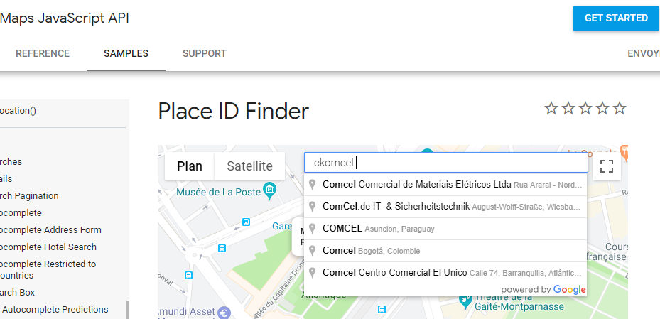Click the GET STARTED button
The height and width of the screenshot is (319, 660).
(x=616, y=18)
